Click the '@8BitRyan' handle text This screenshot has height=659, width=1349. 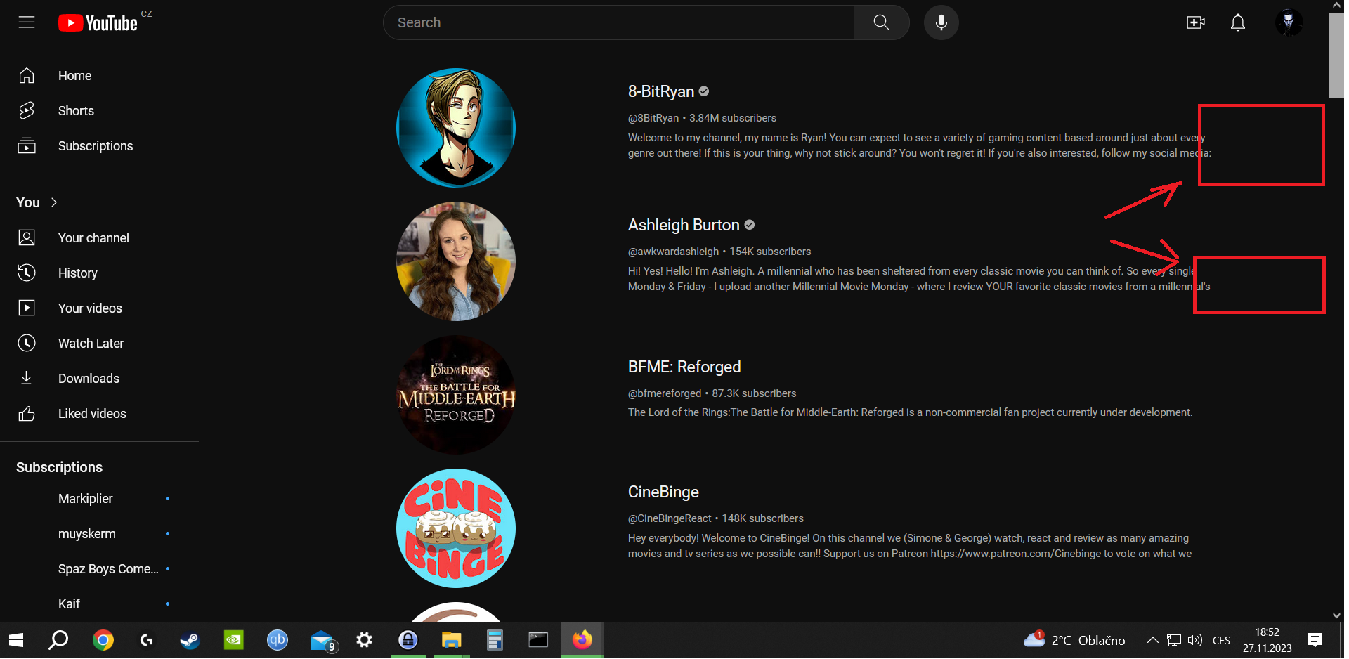(x=653, y=118)
